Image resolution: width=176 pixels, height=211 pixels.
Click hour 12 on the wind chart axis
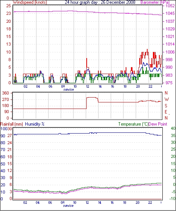pyautogui.click(x=87, y=87)
